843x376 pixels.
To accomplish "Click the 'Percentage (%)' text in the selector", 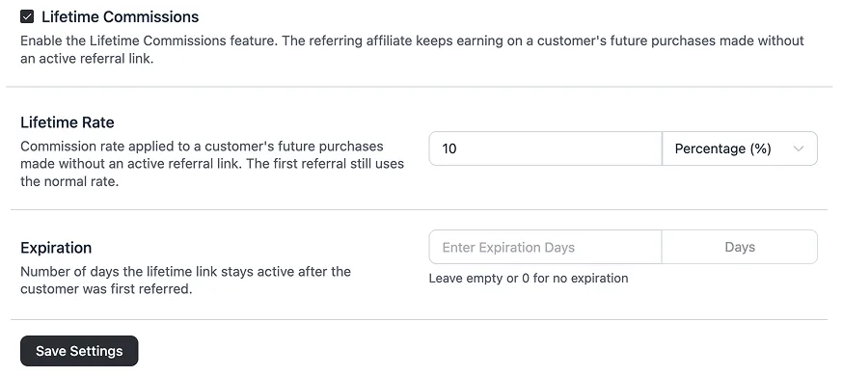I will pyautogui.click(x=723, y=148).
